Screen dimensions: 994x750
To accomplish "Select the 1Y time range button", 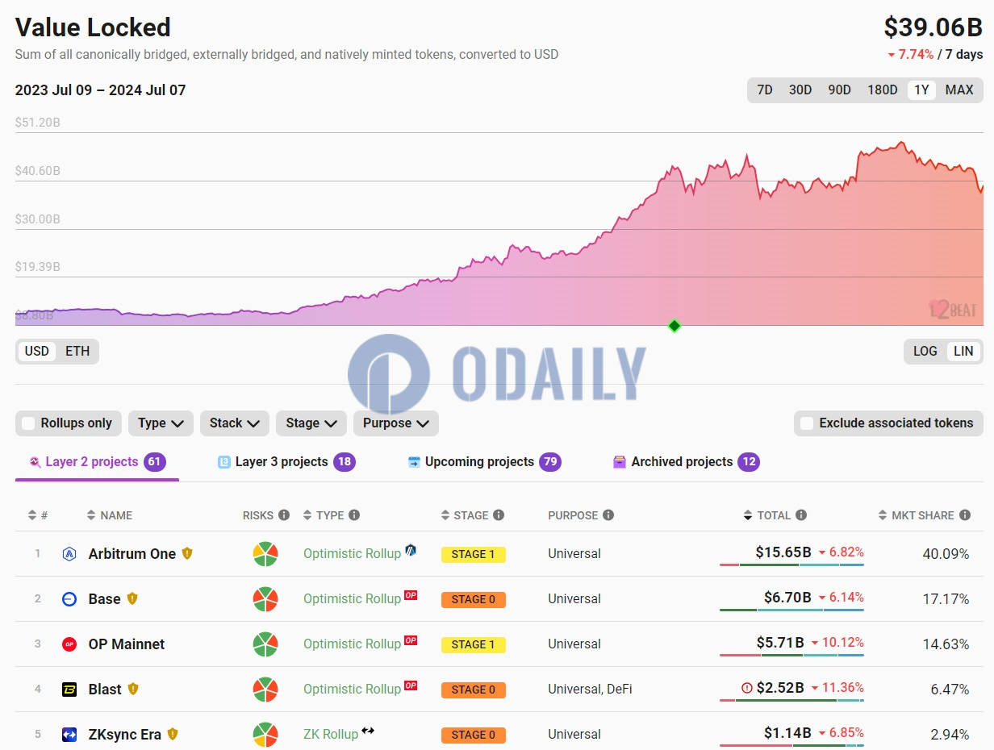I will click(921, 90).
